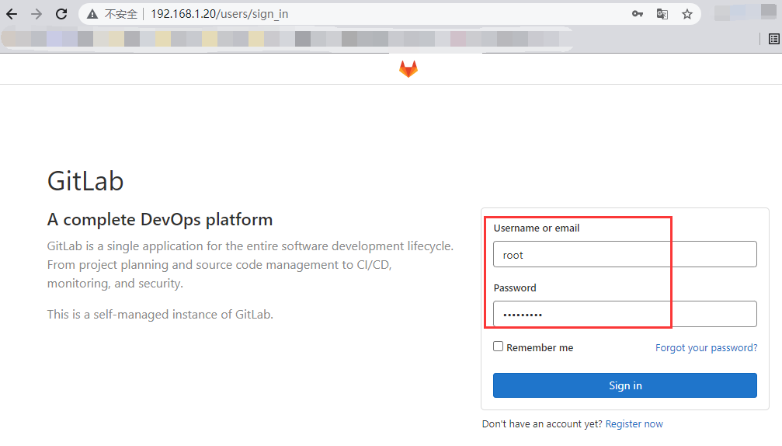The width and height of the screenshot is (782, 446).
Task: Open the reading list icon
Action: coord(774,39)
